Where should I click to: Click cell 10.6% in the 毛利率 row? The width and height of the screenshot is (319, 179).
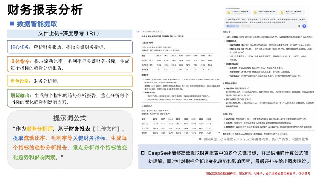click(x=155, y=133)
